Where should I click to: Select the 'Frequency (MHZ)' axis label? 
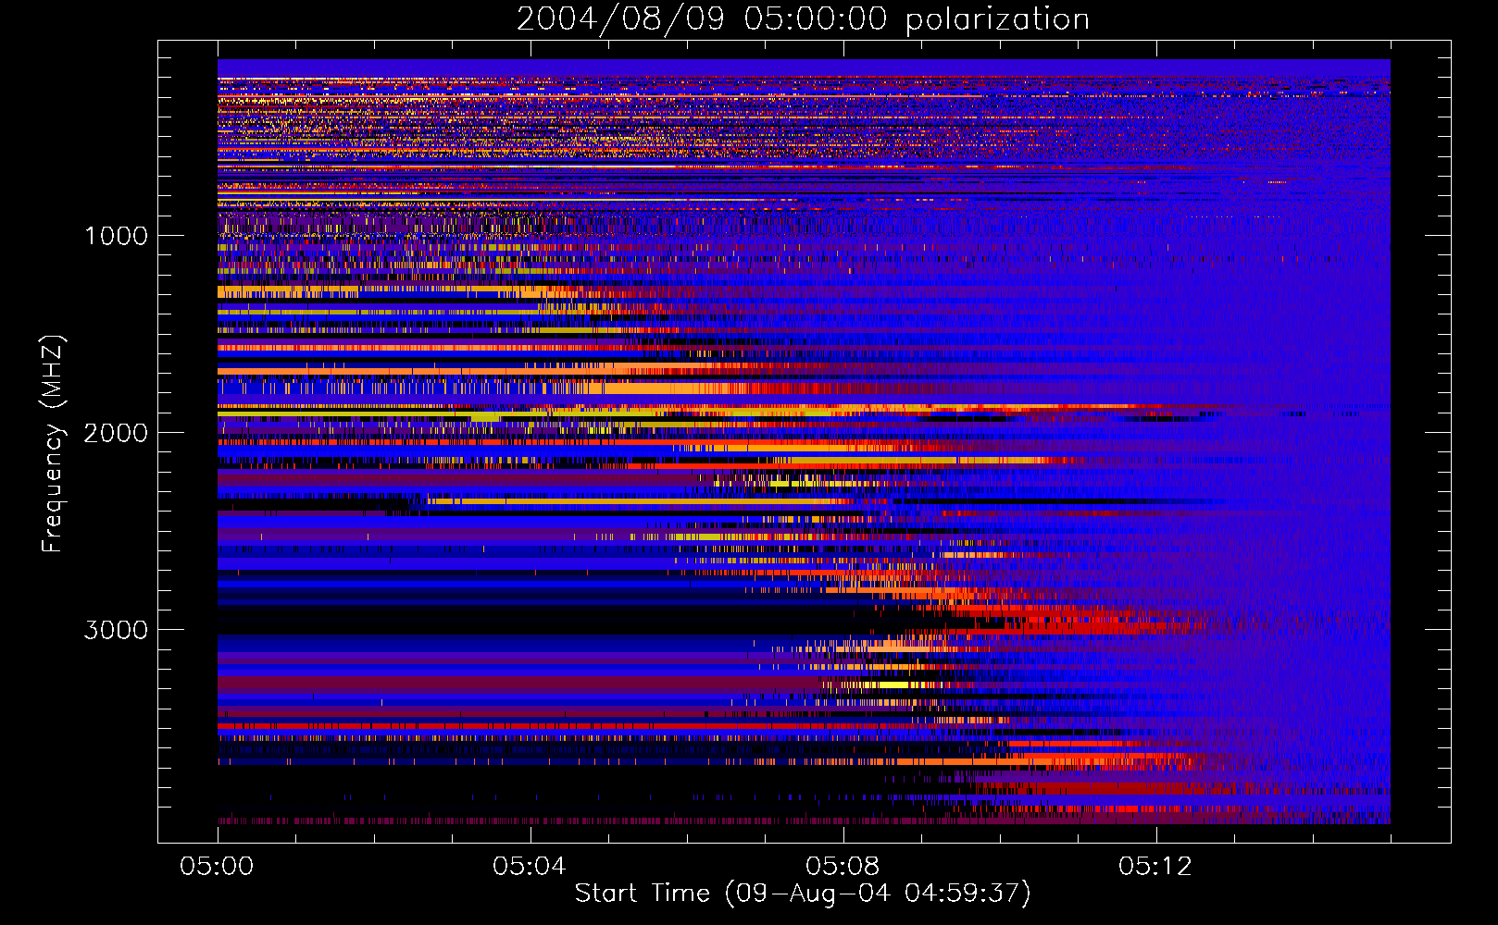point(53,444)
